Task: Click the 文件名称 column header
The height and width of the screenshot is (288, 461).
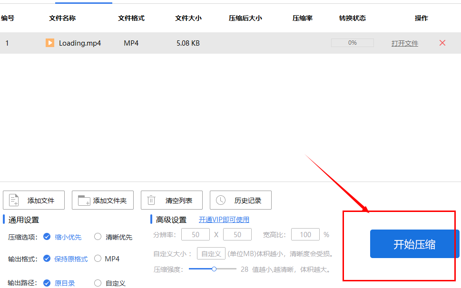Action: pyautogui.click(x=62, y=18)
